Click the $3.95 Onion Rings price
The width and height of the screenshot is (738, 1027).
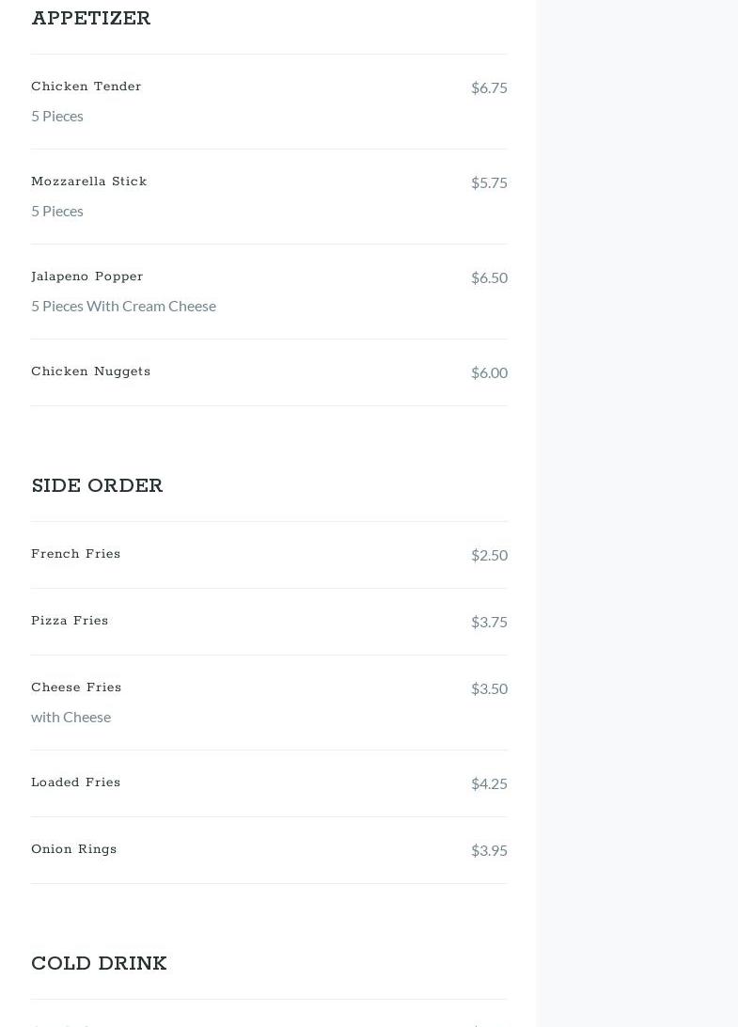coord(489,850)
